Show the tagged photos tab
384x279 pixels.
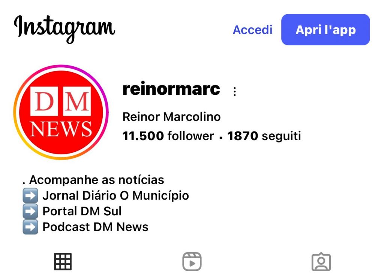[x=321, y=262]
